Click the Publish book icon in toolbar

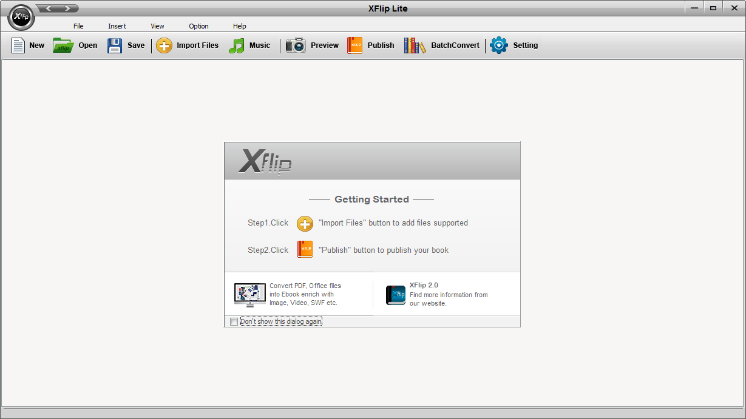click(354, 45)
